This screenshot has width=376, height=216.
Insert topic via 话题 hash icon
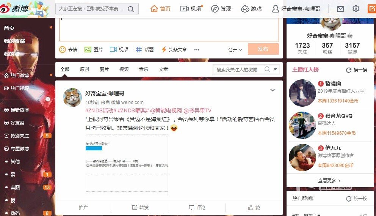click(144, 49)
